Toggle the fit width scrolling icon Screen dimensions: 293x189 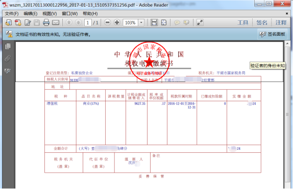(x=154, y=22)
